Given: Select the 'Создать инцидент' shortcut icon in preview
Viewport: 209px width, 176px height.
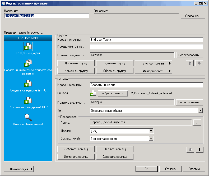Looking at the screenshot, I should point(28,46).
